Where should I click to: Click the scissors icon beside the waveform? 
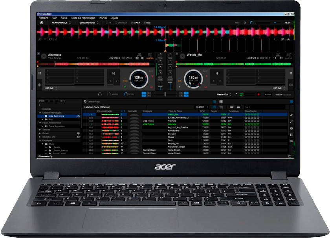(x=288, y=39)
